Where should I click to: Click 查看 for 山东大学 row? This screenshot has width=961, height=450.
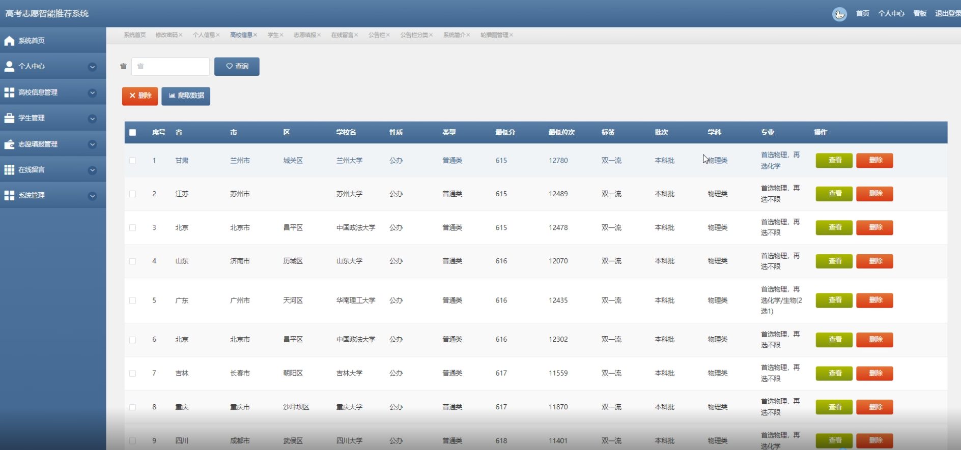click(x=834, y=261)
